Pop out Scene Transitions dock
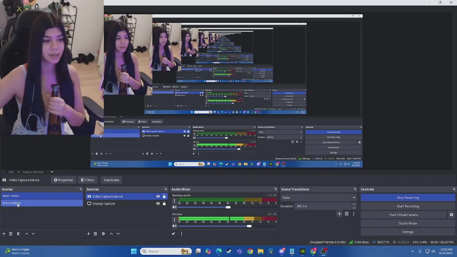This screenshot has height=257, width=457. [355, 189]
